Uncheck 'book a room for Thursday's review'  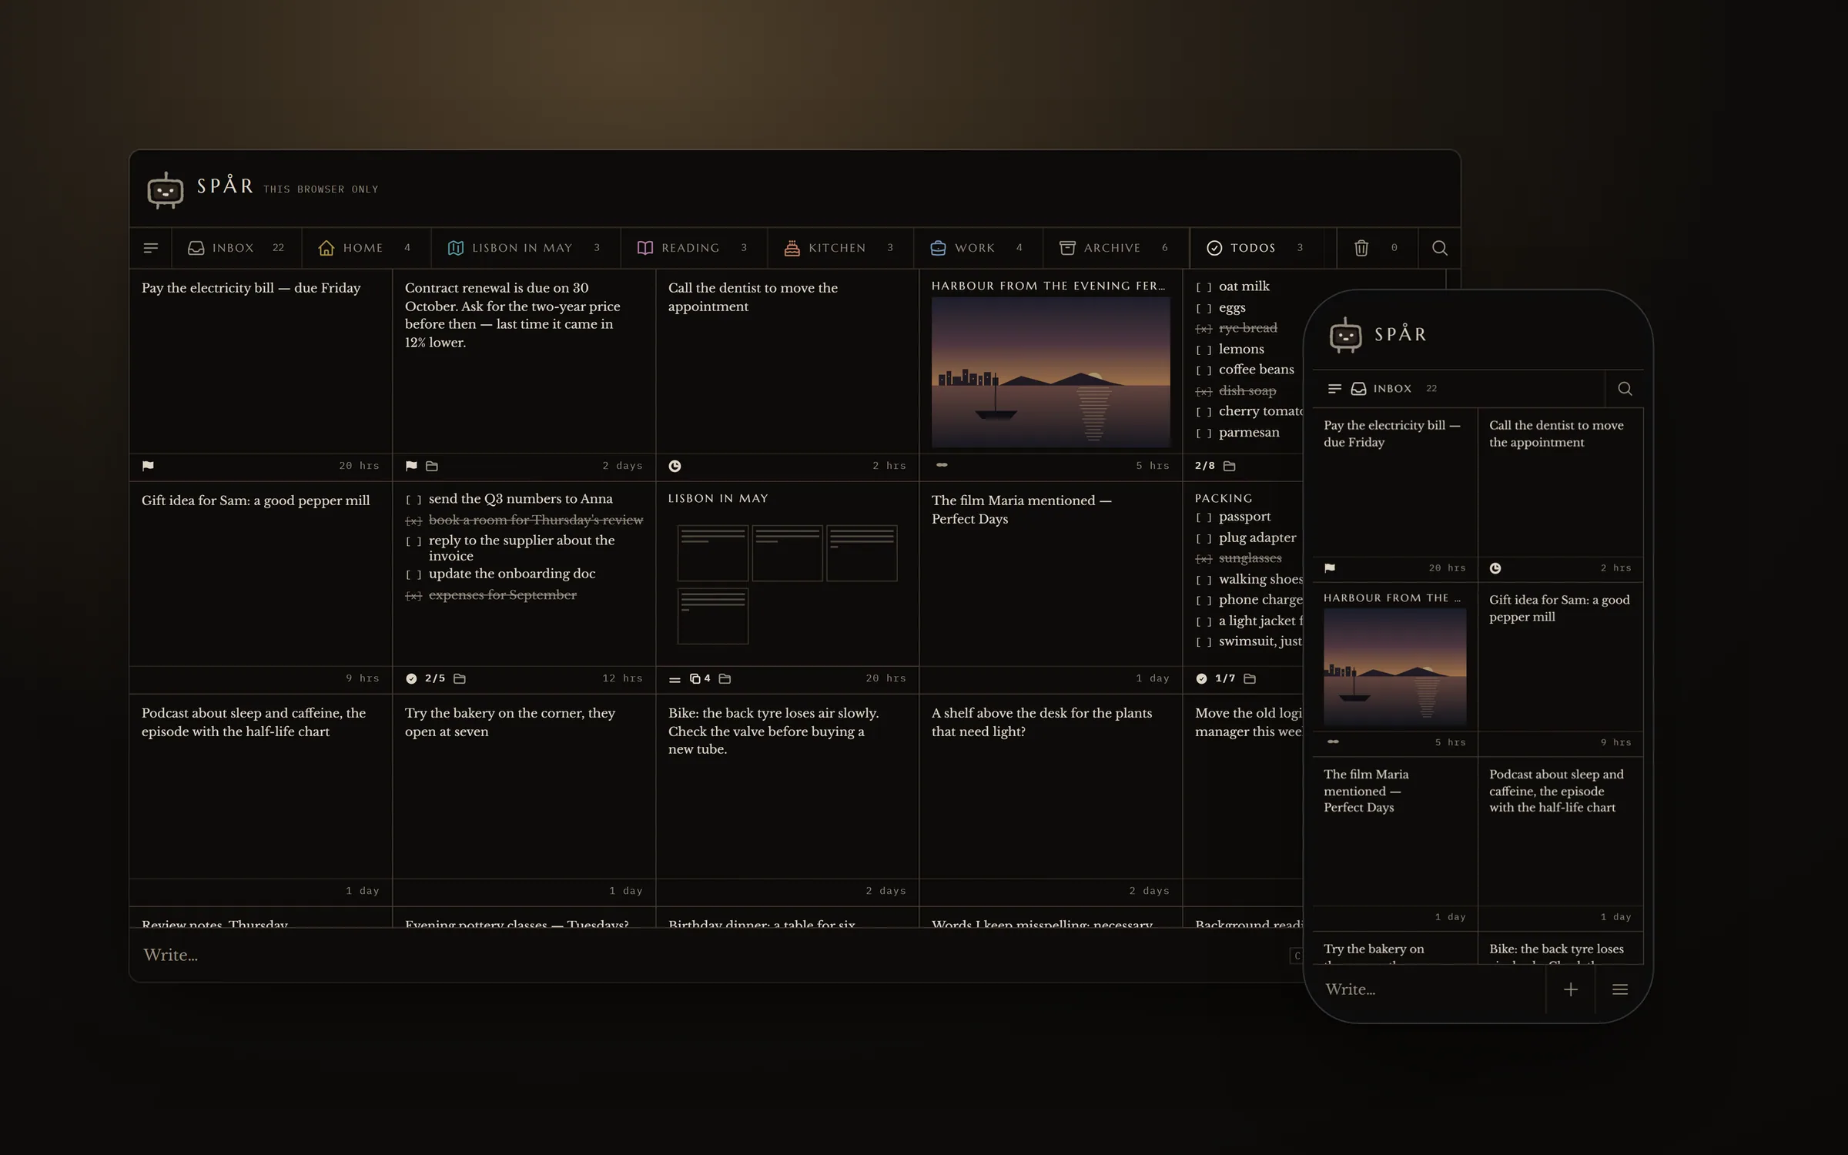click(x=413, y=521)
